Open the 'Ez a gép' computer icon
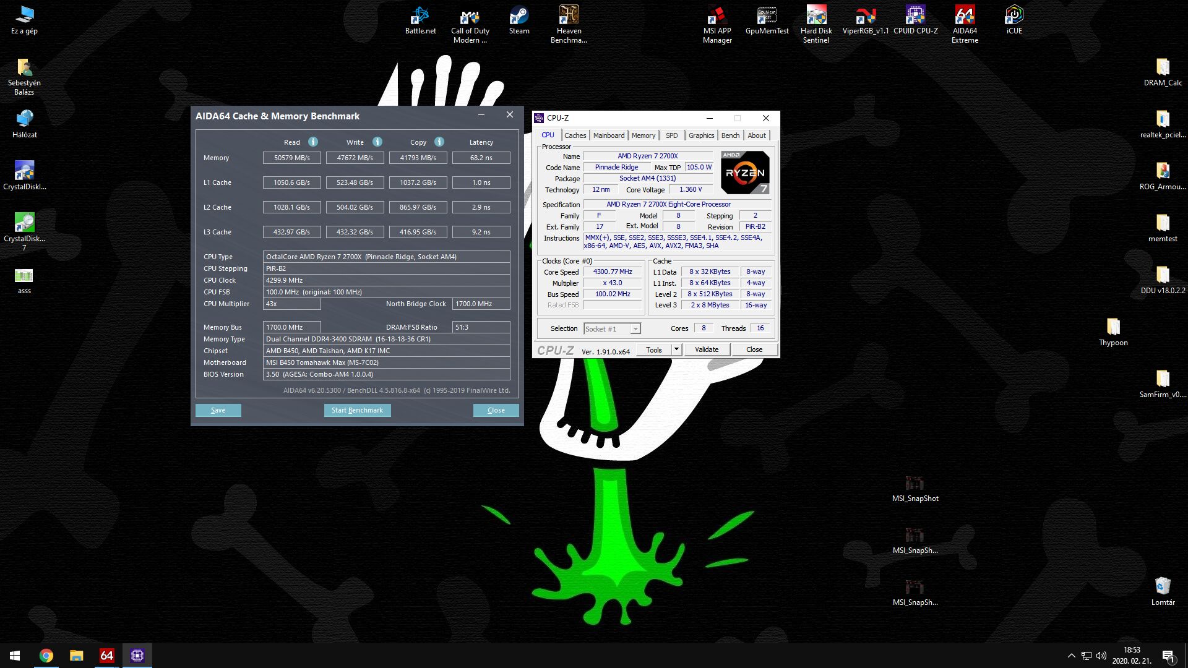This screenshot has height=668, width=1188. tap(24, 20)
